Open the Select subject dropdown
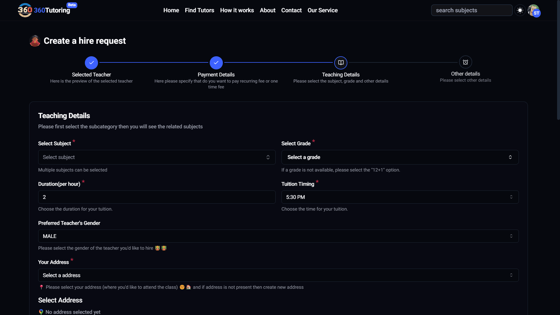This screenshot has height=315, width=560. (157, 157)
